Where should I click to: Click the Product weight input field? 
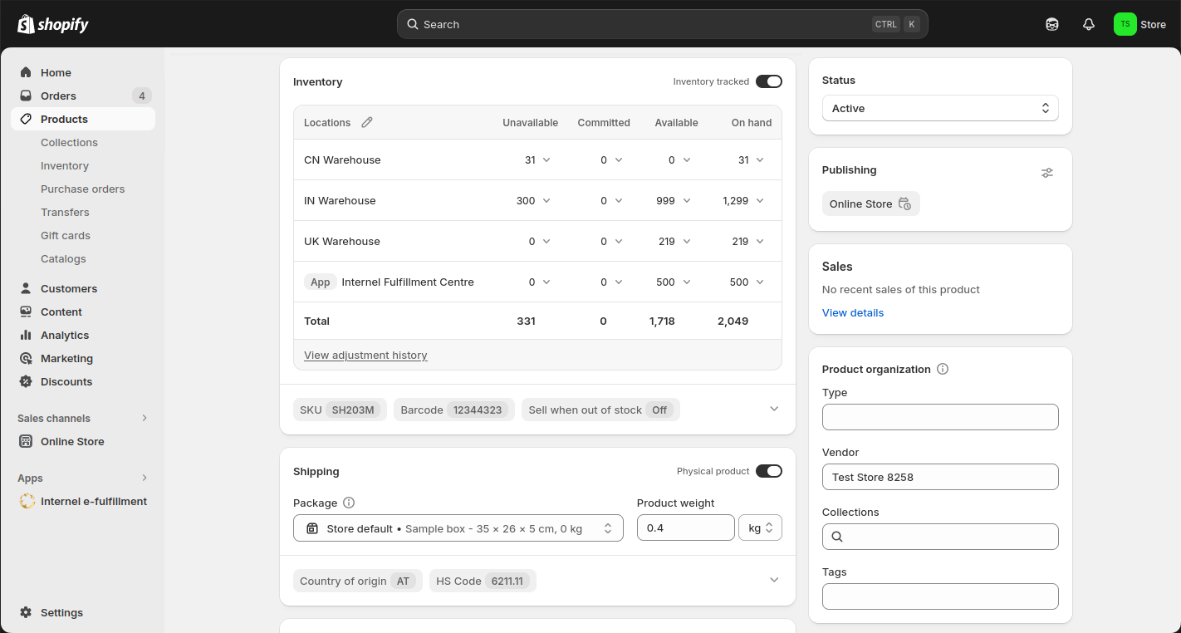(685, 528)
